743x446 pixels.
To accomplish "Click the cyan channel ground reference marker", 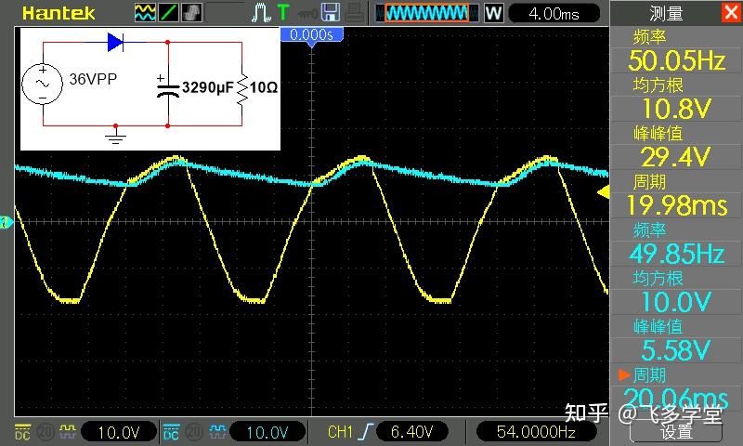I will [x=6, y=222].
